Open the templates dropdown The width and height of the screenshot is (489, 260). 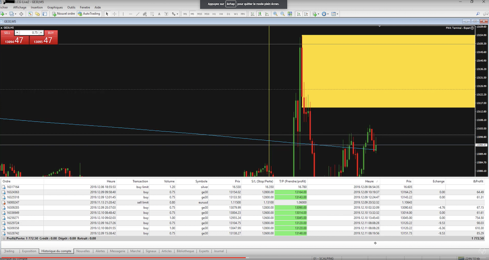(335, 14)
